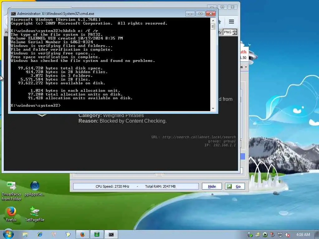Click the Hide button
This screenshot has height=239, width=319.
click(x=212, y=186)
